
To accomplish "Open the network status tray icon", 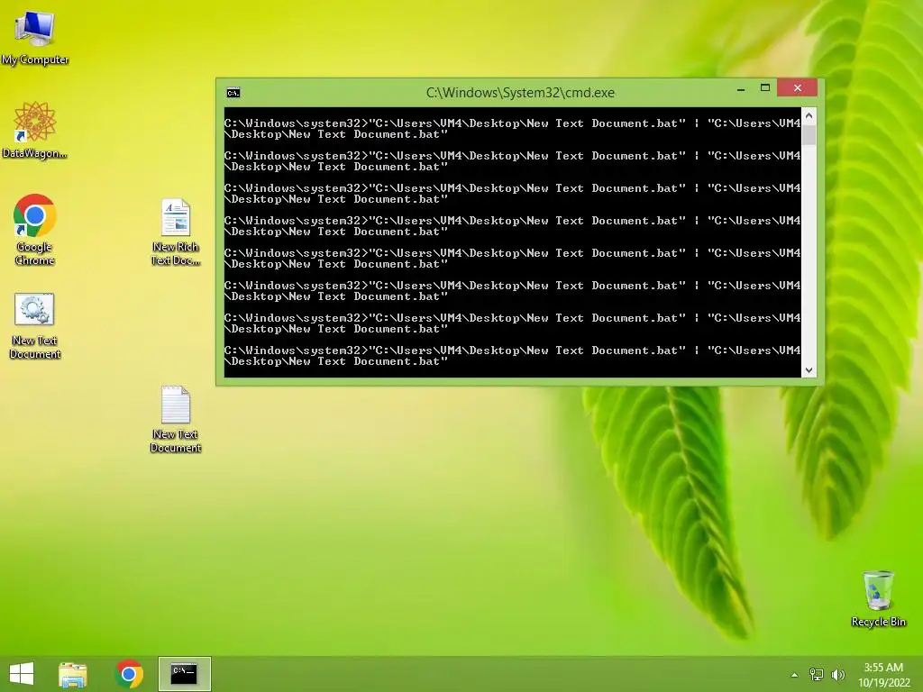I will (817, 674).
